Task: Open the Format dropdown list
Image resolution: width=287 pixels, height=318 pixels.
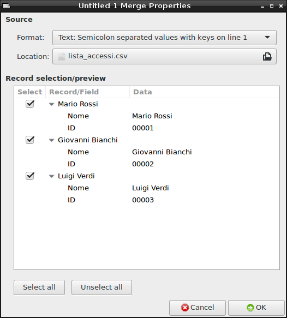Action: [164, 38]
